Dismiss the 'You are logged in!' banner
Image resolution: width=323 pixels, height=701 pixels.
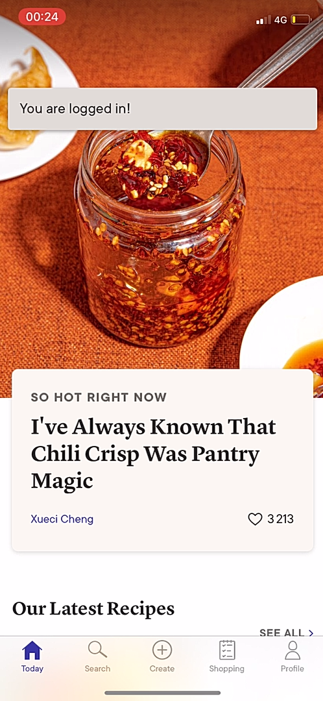[163, 108]
